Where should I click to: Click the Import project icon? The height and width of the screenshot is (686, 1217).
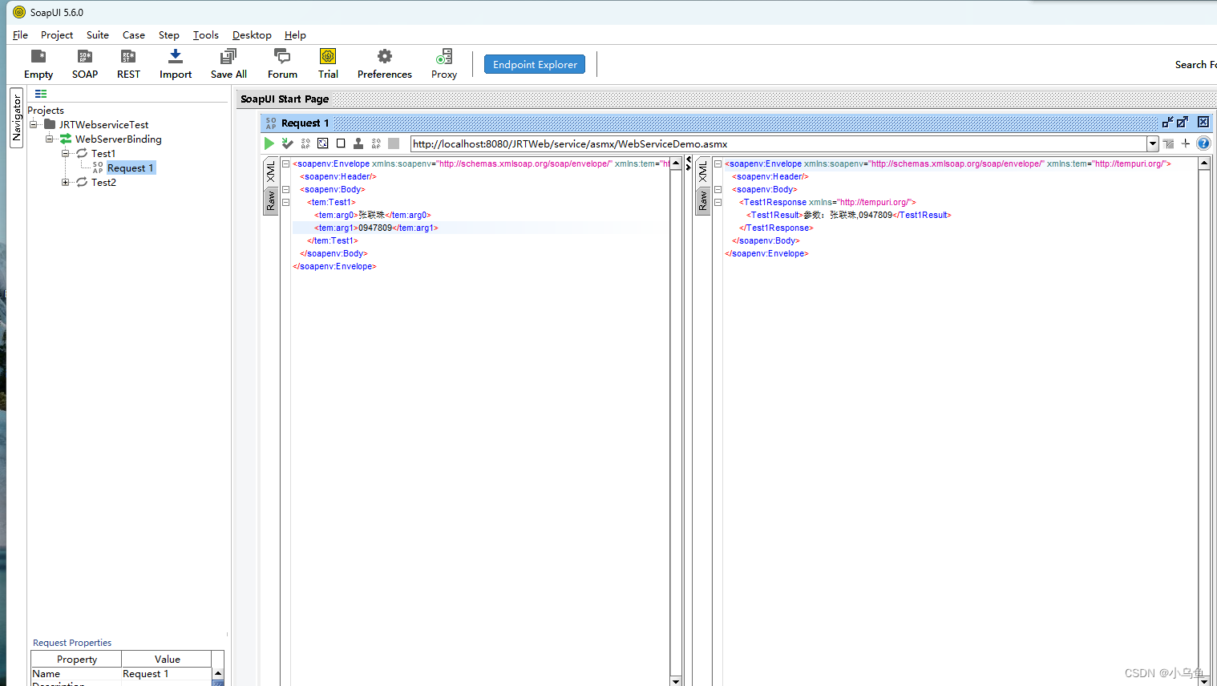(x=176, y=63)
